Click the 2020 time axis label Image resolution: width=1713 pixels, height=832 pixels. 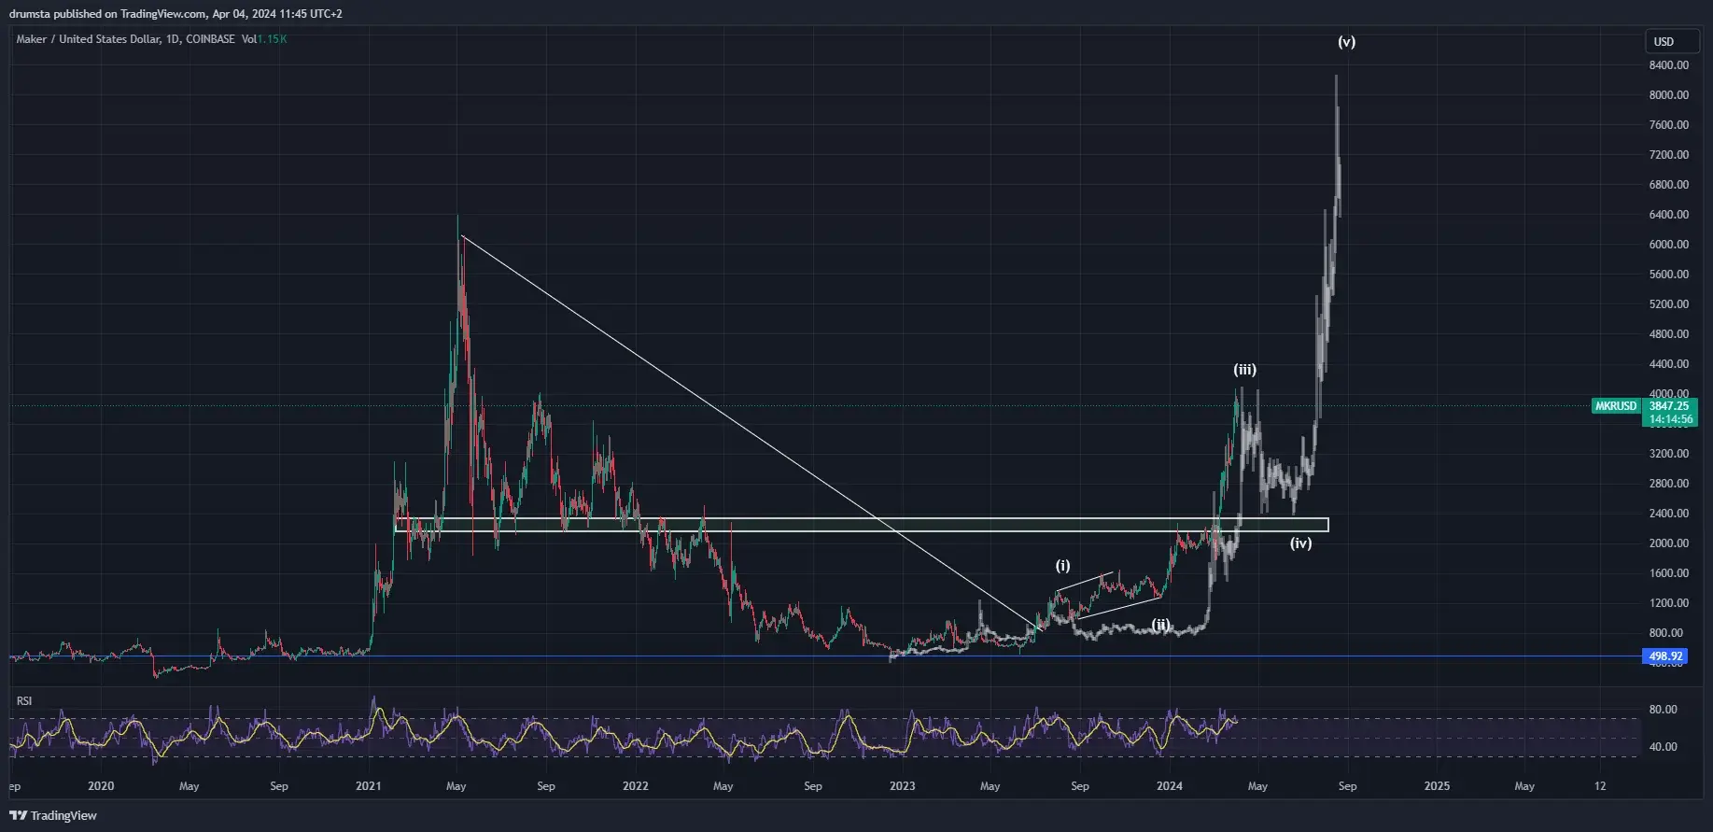(x=101, y=786)
